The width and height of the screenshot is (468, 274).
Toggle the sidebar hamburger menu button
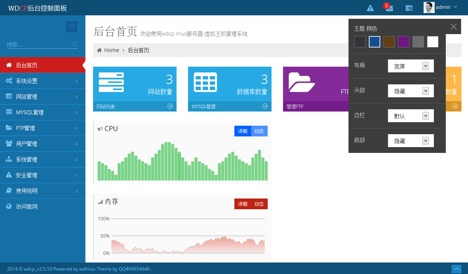click(x=72, y=26)
